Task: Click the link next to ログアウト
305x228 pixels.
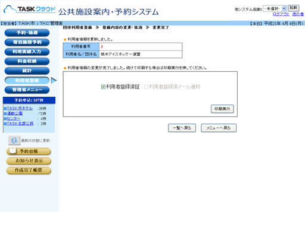Action: 298,14
